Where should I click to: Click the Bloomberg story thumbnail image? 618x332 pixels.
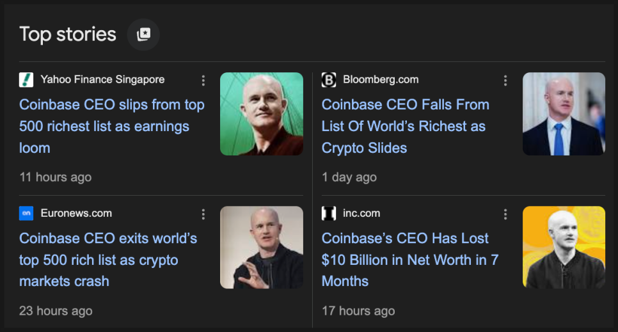pyautogui.click(x=564, y=114)
